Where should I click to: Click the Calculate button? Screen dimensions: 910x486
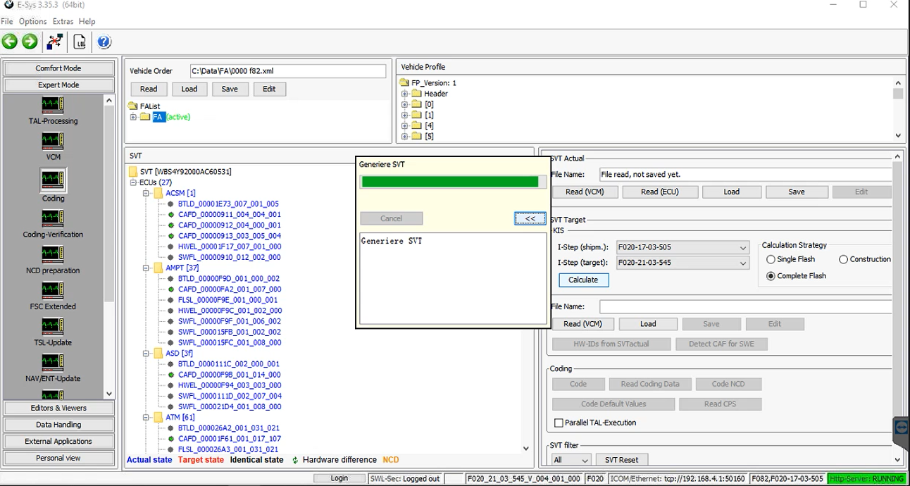(x=583, y=280)
